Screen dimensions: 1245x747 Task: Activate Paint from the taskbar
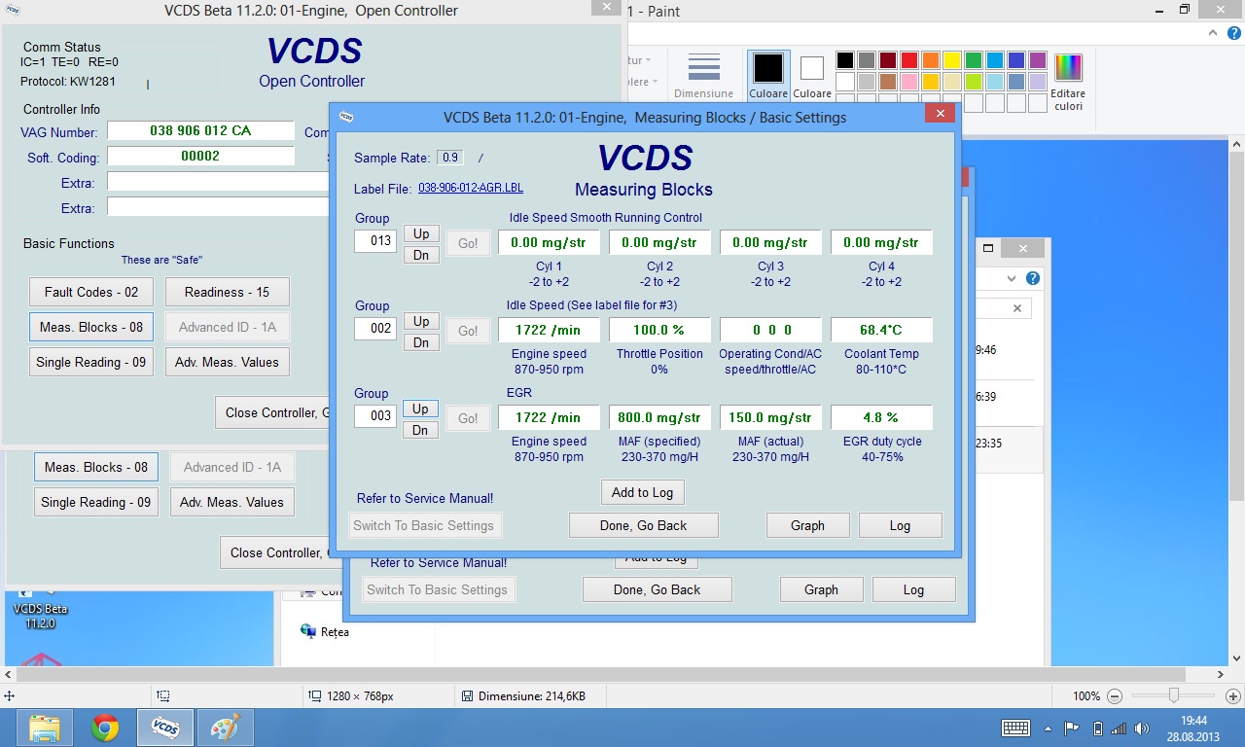[x=226, y=728]
